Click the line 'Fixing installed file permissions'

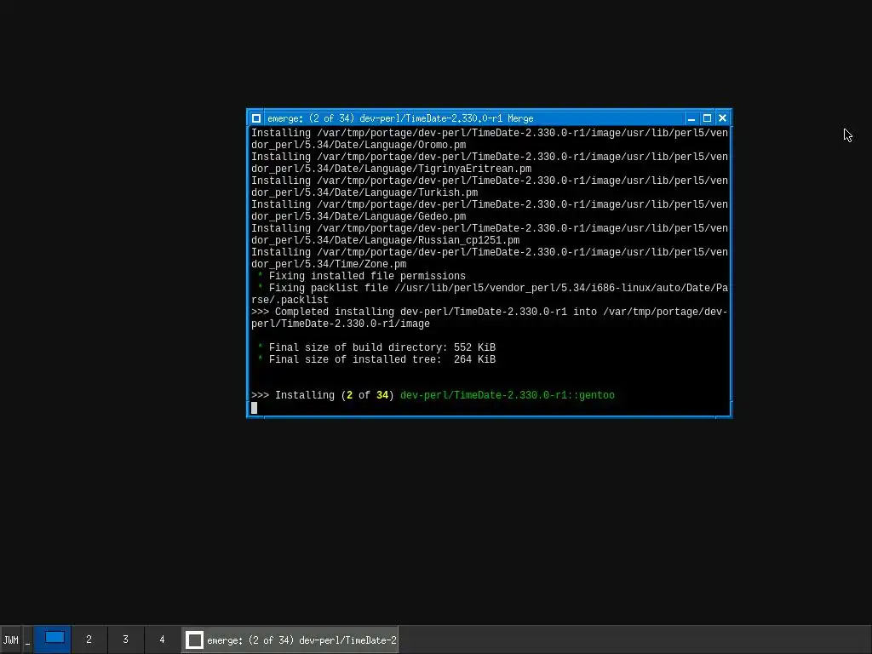[x=367, y=277]
